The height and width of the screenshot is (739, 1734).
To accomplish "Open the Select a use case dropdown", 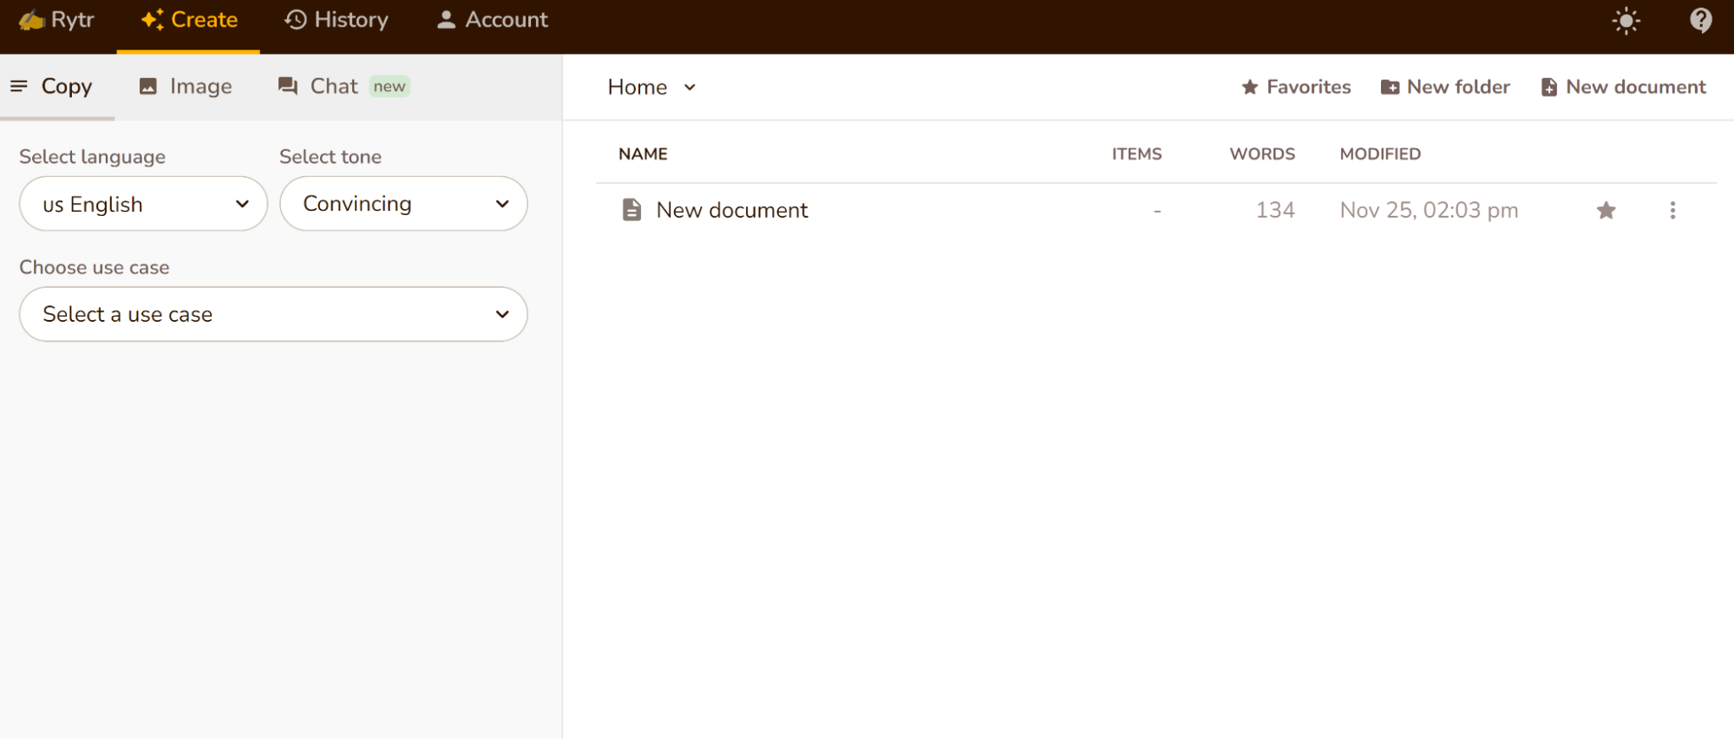I will click(273, 314).
